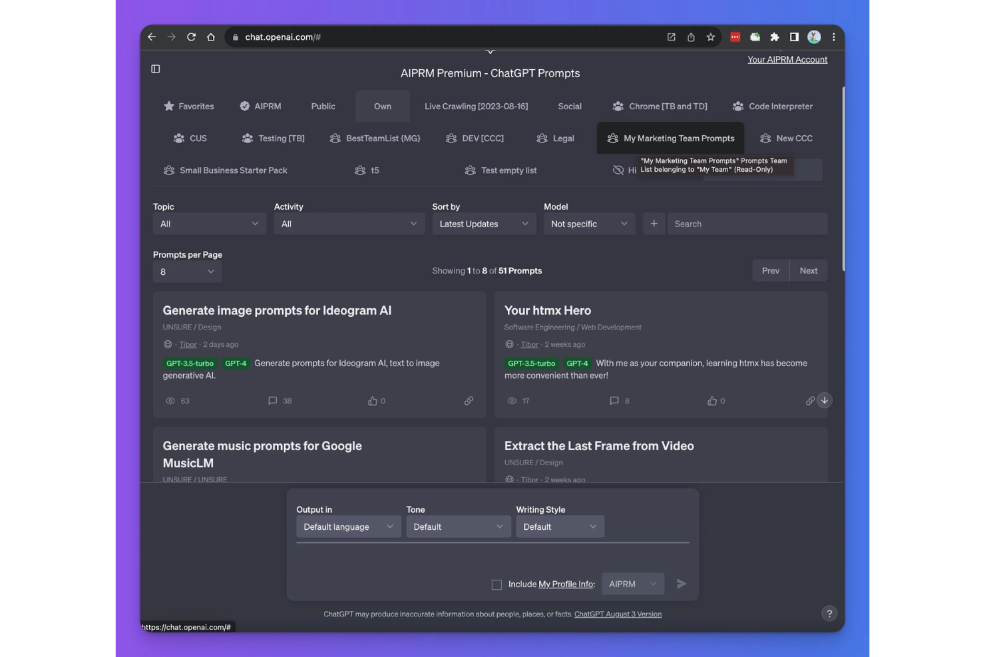Click inside the Search field
Image resolution: width=985 pixels, height=657 pixels.
746,224
